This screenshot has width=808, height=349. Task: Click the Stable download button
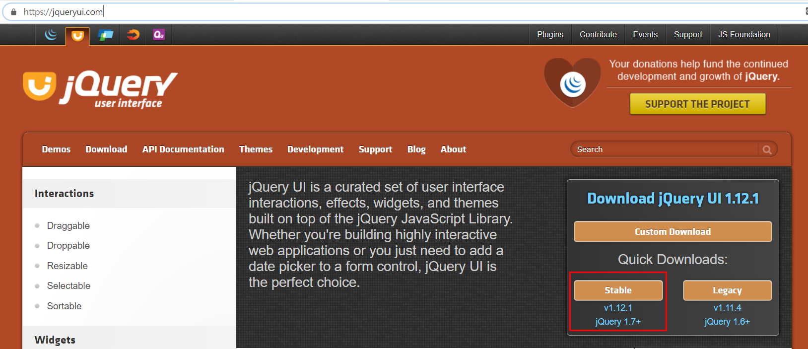click(618, 290)
